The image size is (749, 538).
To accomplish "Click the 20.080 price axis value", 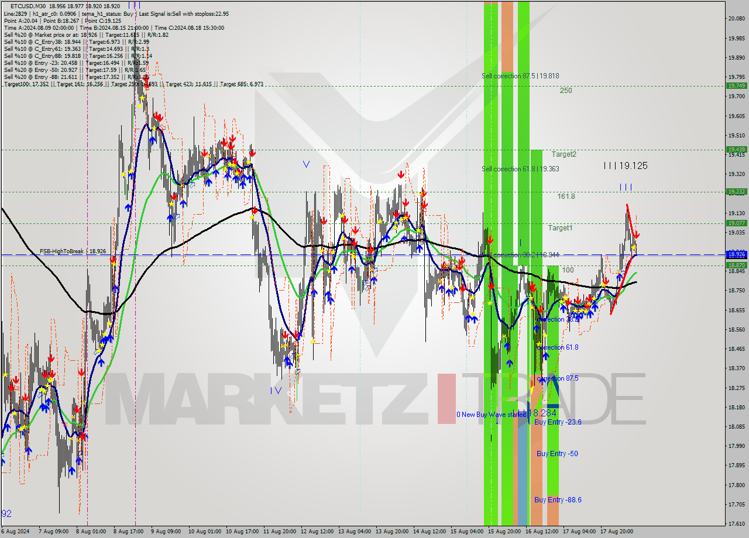I will point(736,19).
